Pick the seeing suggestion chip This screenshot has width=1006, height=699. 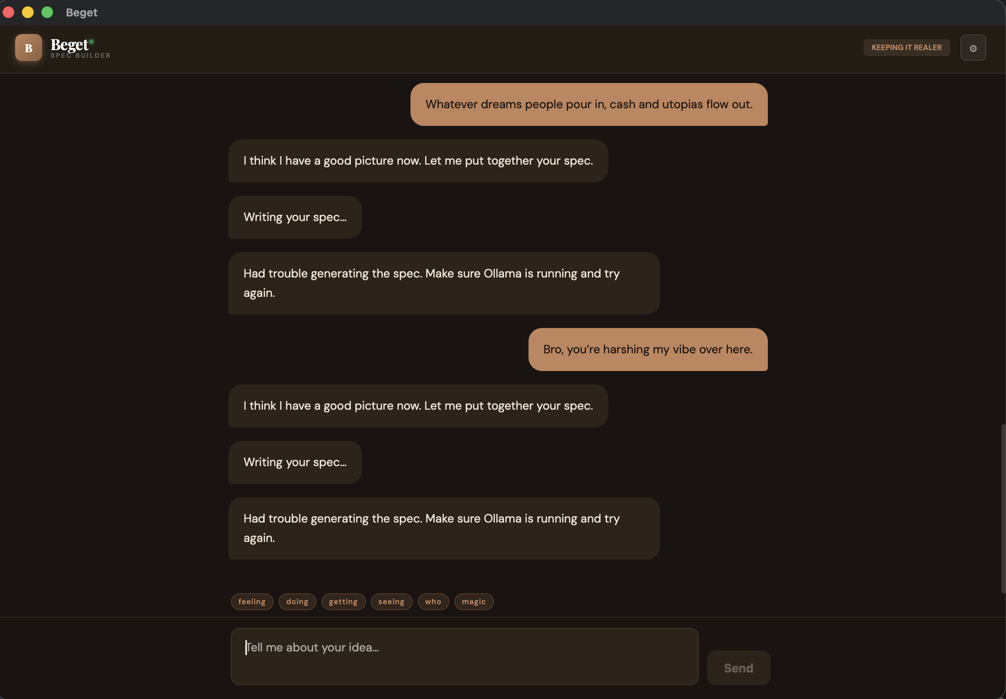click(391, 601)
